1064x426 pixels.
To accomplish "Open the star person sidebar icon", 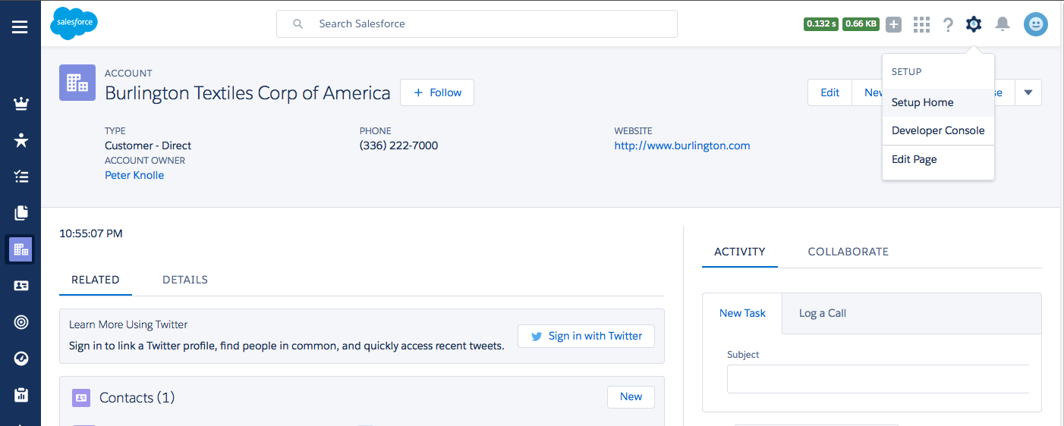I will tap(21, 140).
